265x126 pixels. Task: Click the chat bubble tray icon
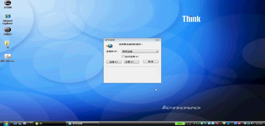209,123
